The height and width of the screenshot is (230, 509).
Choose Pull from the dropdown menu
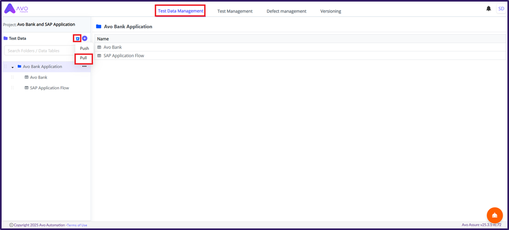(x=84, y=58)
